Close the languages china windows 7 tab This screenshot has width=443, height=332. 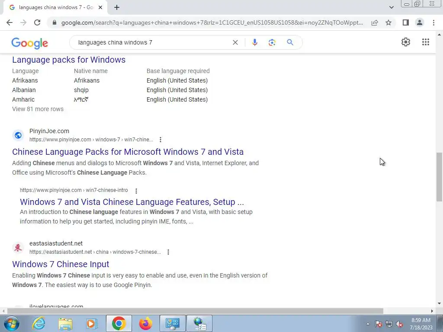click(100, 8)
